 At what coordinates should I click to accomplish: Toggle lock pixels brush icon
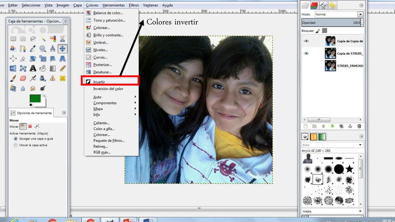pyautogui.click(x=318, y=31)
